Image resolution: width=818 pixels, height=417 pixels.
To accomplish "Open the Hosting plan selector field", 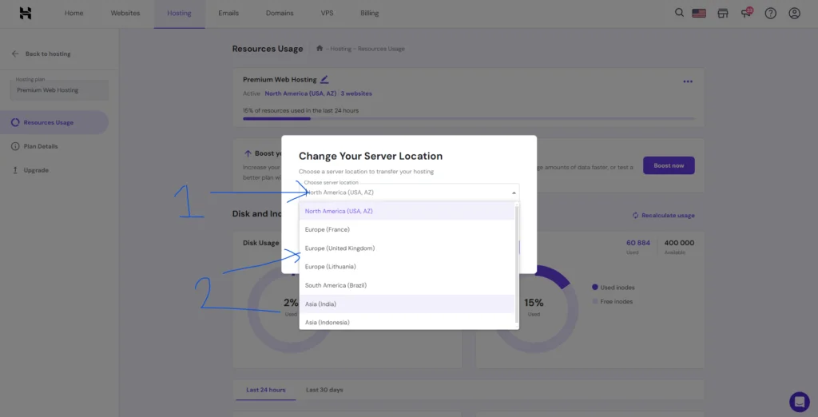I will (59, 89).
